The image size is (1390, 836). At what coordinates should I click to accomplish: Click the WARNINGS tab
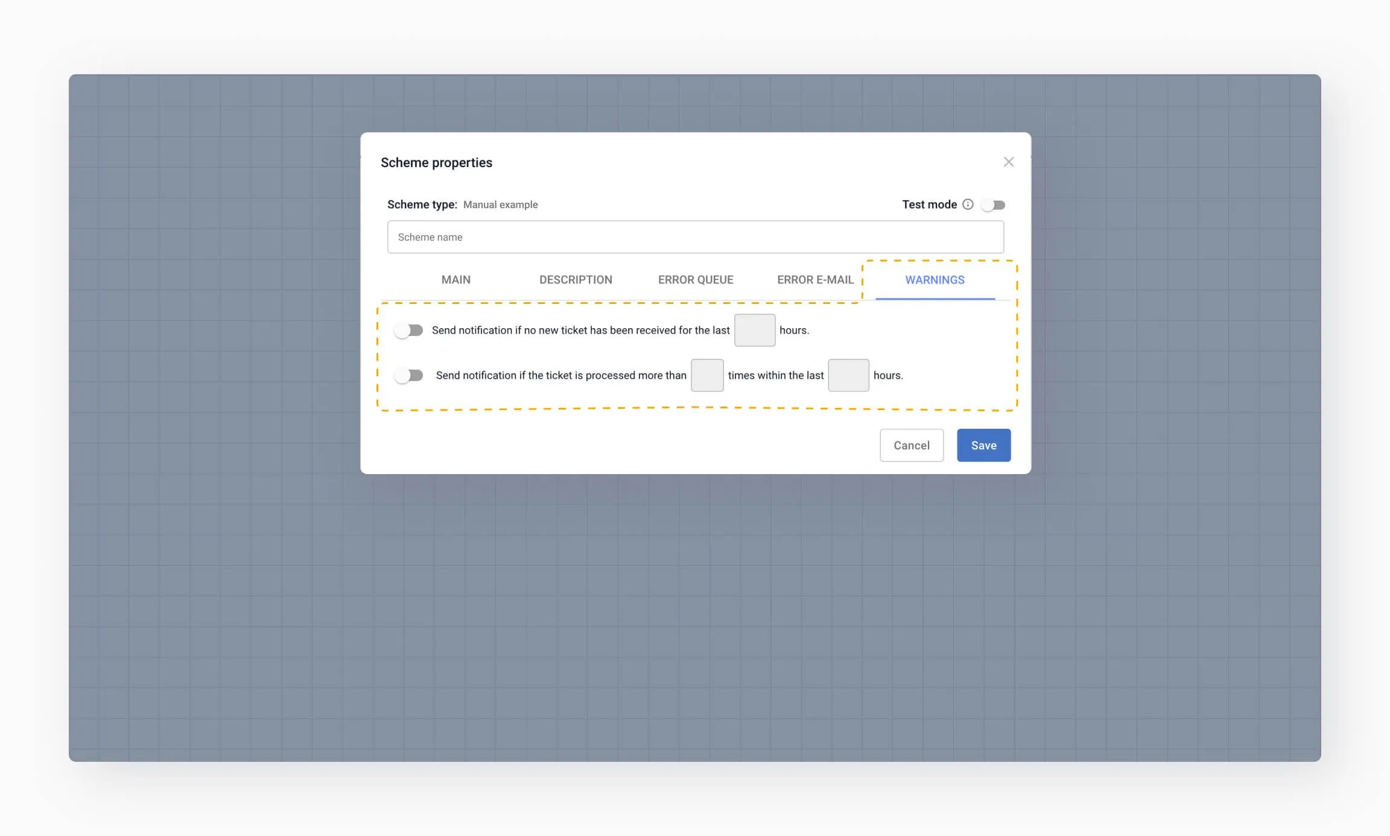pyautogui.click(x=935, y=280)
